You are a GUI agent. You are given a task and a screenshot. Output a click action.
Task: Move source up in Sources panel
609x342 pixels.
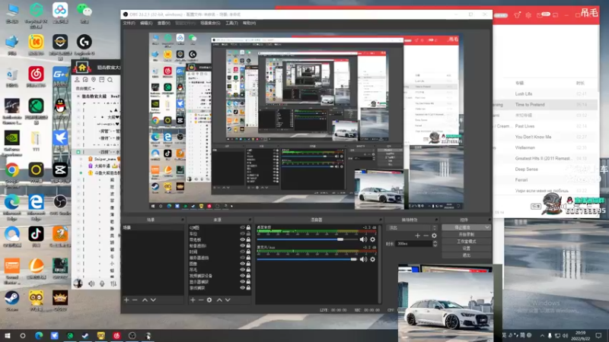pos(219,299)
